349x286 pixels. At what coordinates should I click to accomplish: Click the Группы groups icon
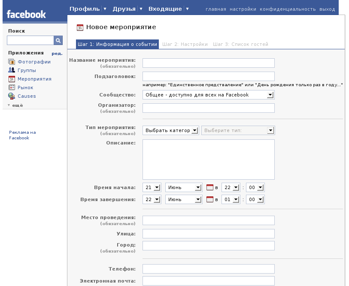12,70
